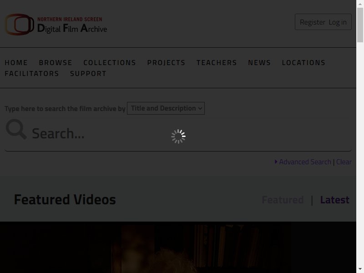Go to the Home menu item

click(x=16, y=62)
